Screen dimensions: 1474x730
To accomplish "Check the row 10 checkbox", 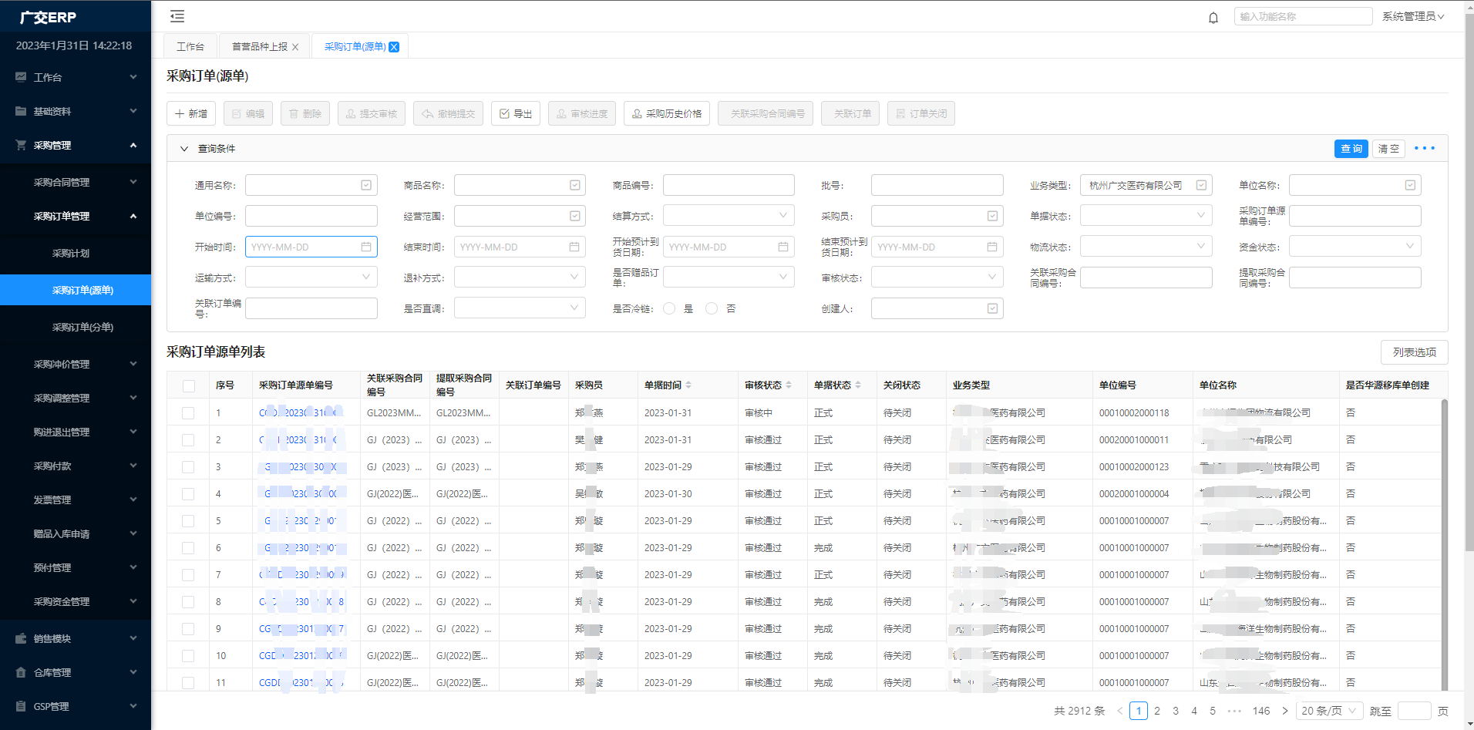I will 188,656.
